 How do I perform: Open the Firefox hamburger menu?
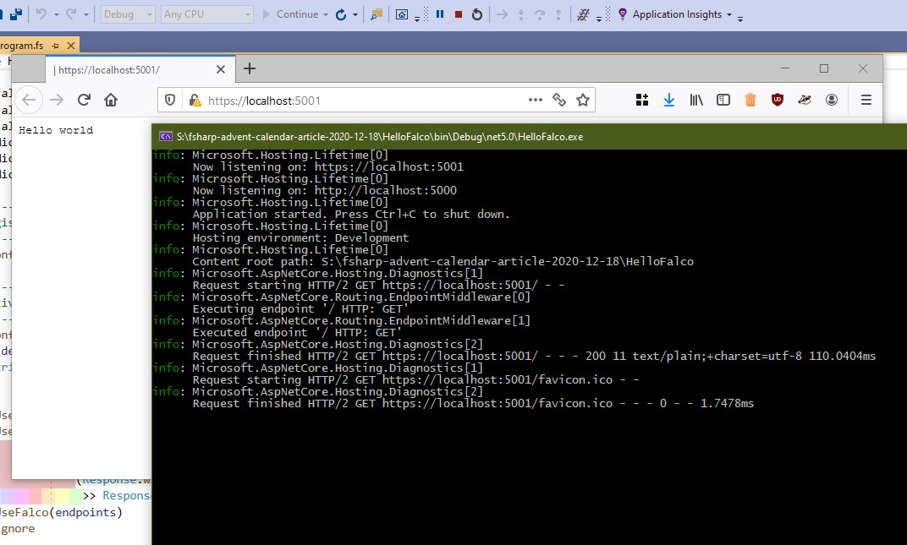tap(866, 100)
